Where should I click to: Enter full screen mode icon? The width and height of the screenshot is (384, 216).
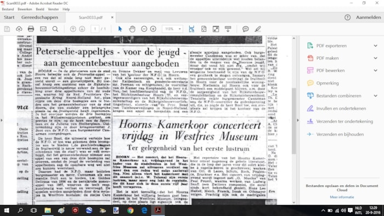(x=216, y=29)
